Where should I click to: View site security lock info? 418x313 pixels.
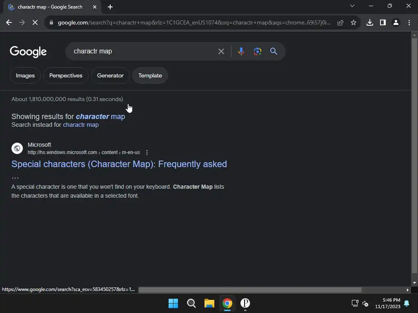click(51, 23)
